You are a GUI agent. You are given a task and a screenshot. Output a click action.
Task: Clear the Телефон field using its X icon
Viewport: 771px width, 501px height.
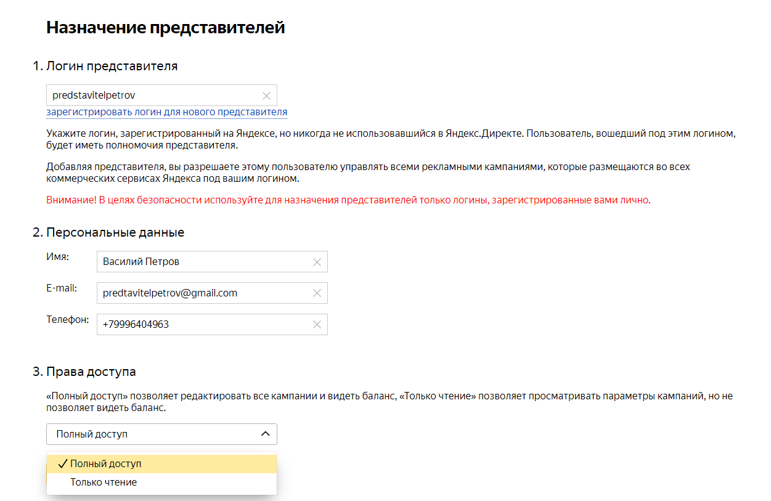tap(317, 325)
